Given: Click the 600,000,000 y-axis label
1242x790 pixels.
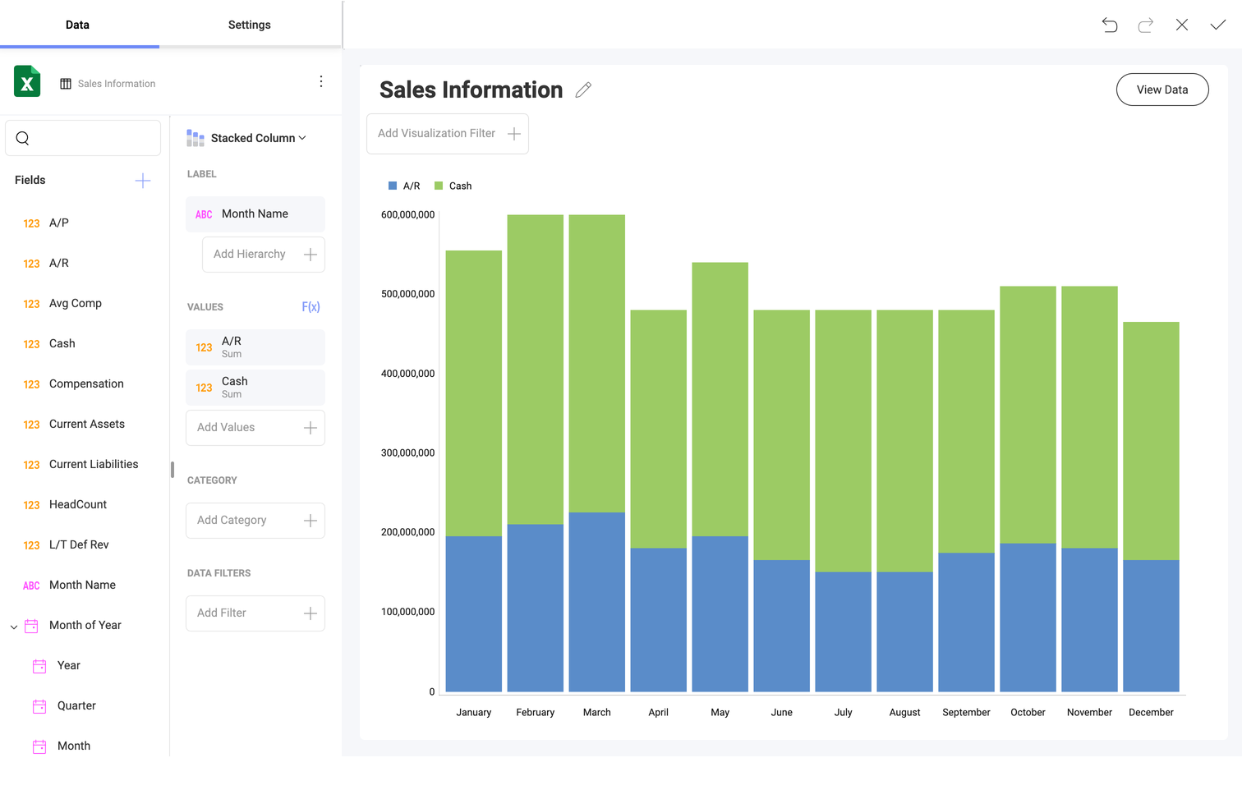Looking at the screenshot, I should tap(407, 215).
